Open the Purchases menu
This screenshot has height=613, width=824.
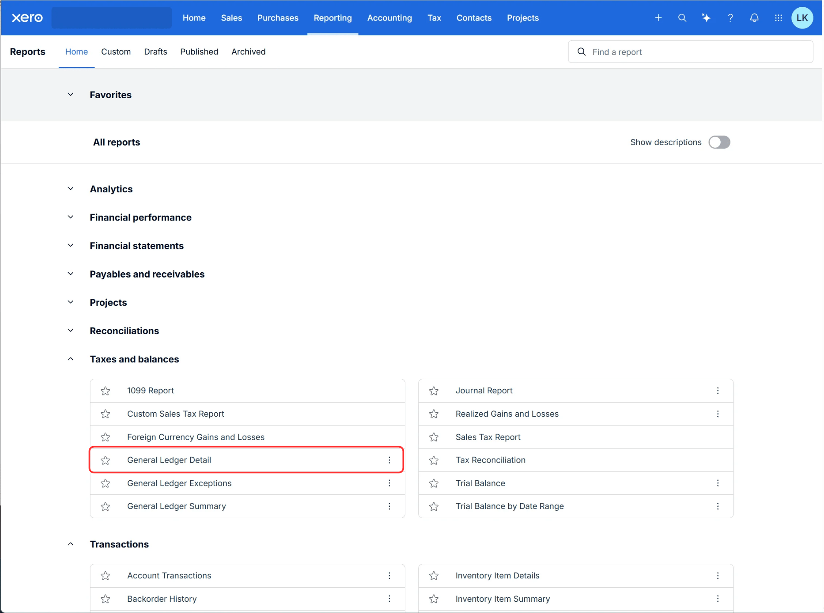point(278,18)
